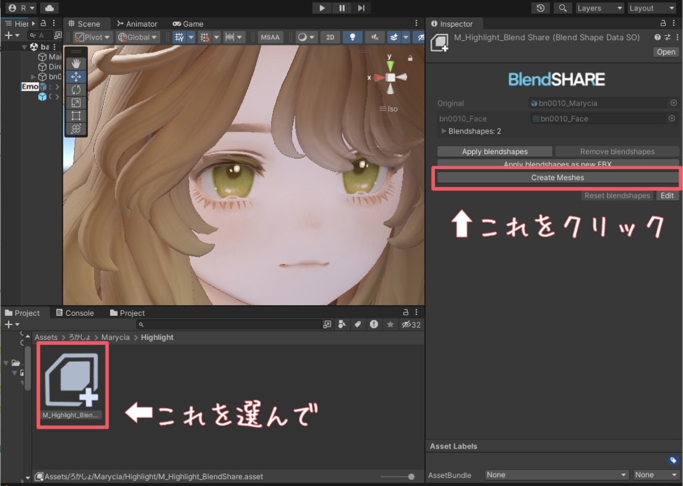
Task: Switch to the Console tab
Action: [x=78, y=312]
